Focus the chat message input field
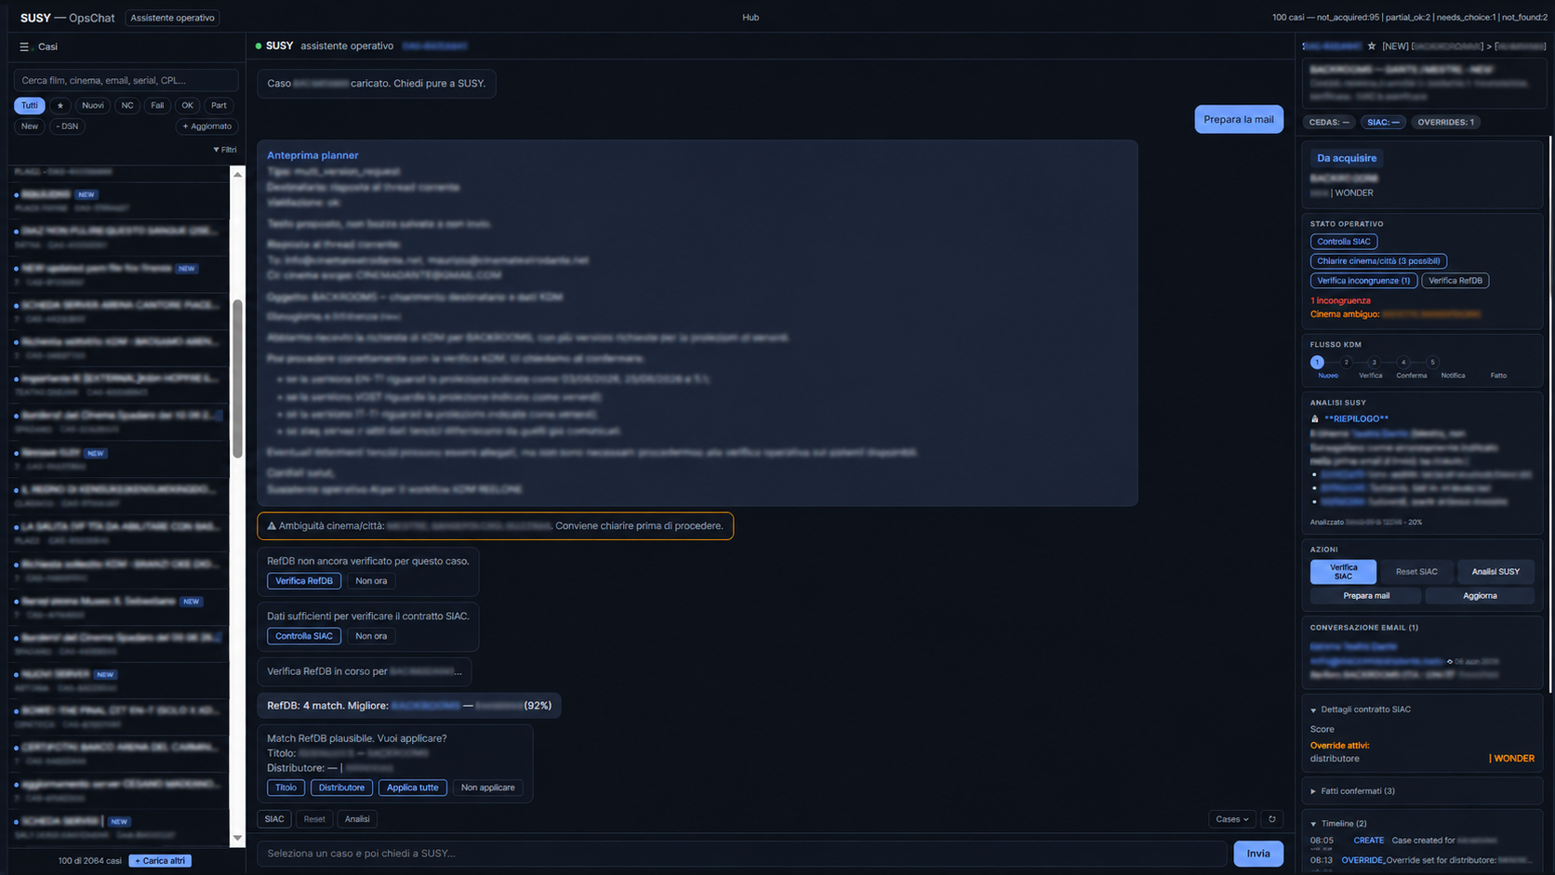Viewport: 1555px width, 875px height. [741, 854]
